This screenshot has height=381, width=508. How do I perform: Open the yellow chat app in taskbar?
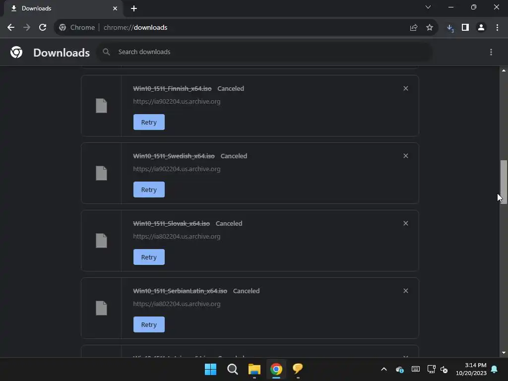pyautogui.click(x=298, y=369)
